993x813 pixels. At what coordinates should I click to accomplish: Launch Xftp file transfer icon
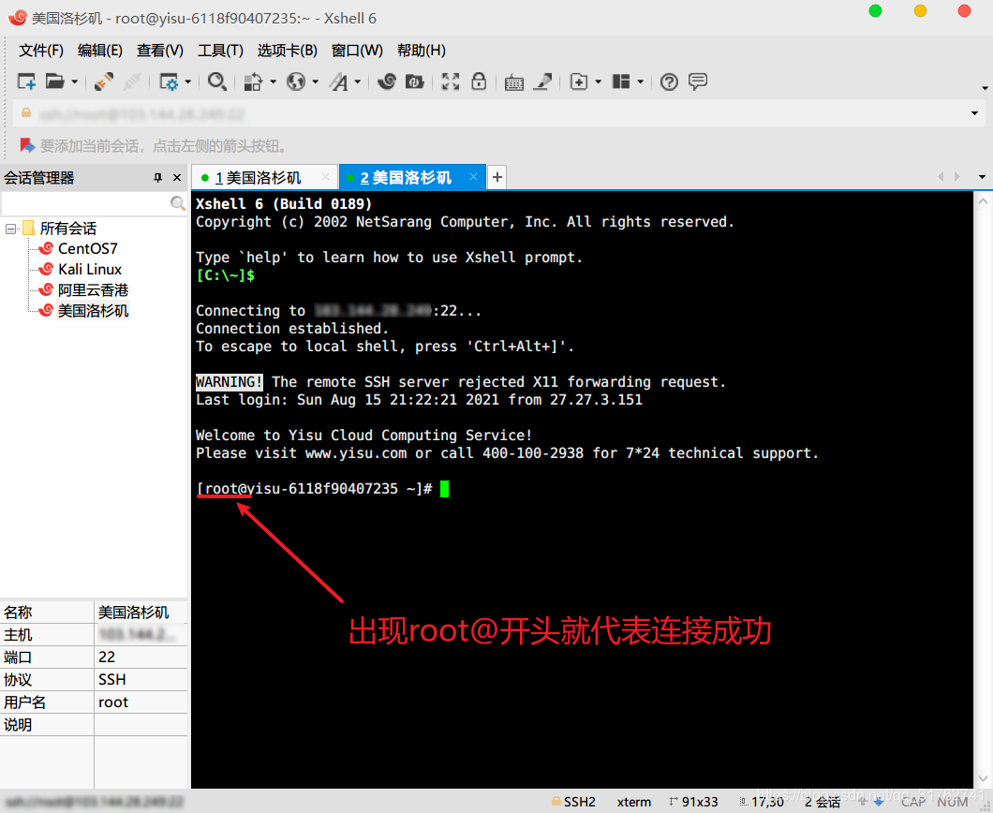[415, 81]
